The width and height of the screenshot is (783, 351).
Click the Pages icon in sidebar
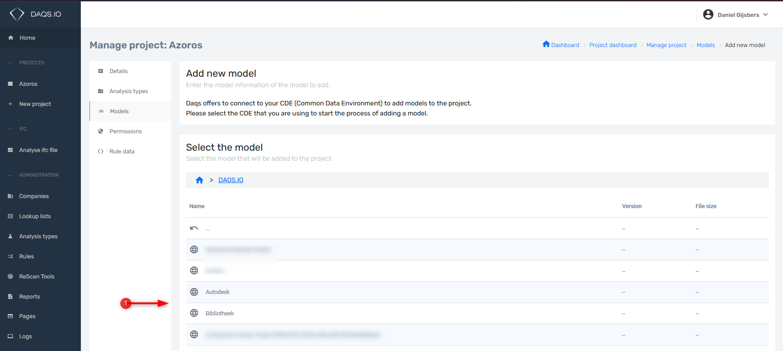pos(11,316)
